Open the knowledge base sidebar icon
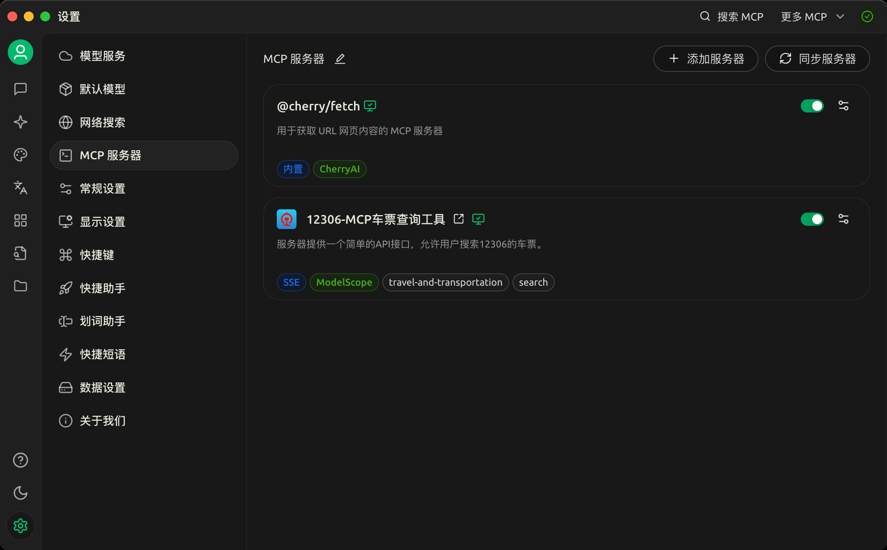The height and width of the screenshot is (550, 887). [x=20, y=253]
